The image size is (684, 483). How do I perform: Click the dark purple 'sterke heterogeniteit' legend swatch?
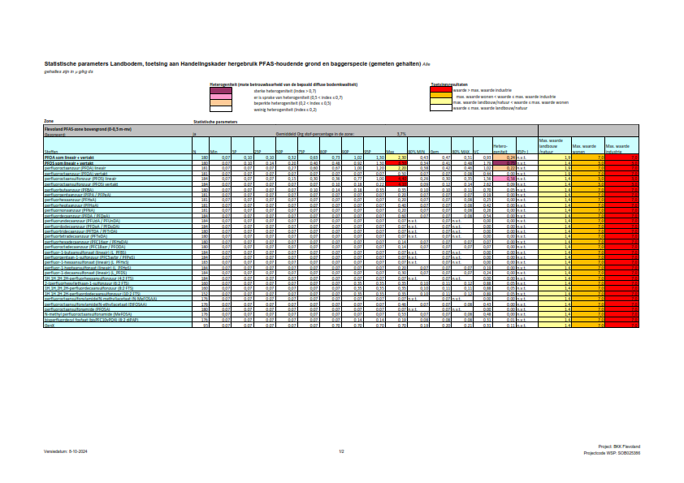221,90
